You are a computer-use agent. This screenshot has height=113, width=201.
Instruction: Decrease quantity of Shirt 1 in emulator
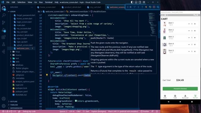pos(189,24)
